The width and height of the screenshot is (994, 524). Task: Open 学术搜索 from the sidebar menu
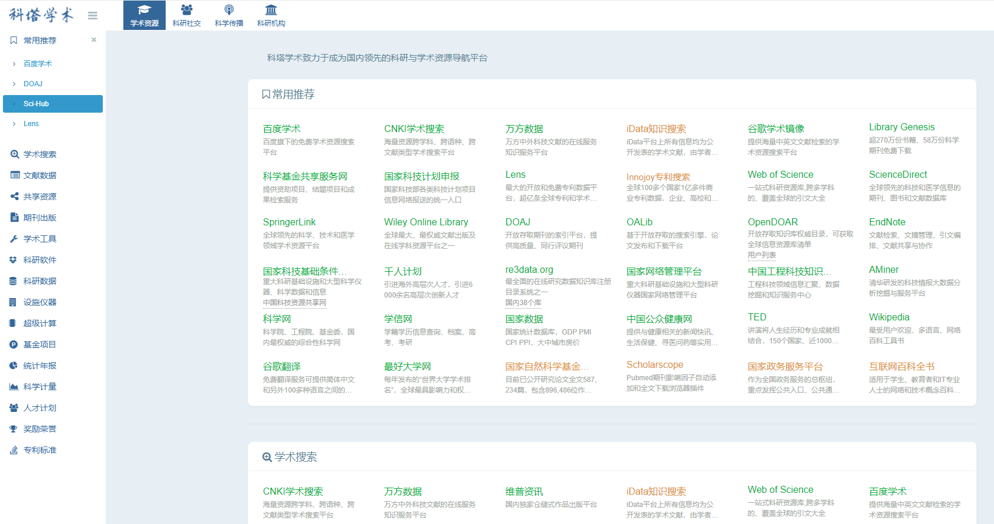click(x=40, y=154)
